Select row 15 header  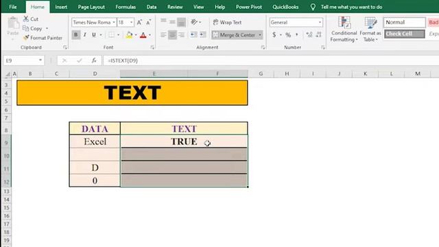click(x=6, y=208)
